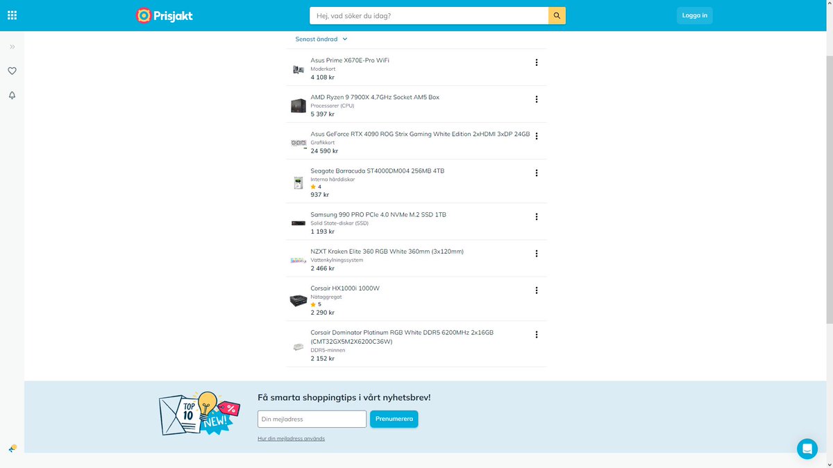Image resolution: width=833 pixels, height=468 pixels.
Task: Open Asus Prime X670E-Pro WiFi product link
Action: pyautogui.click(x=350, y=60)
